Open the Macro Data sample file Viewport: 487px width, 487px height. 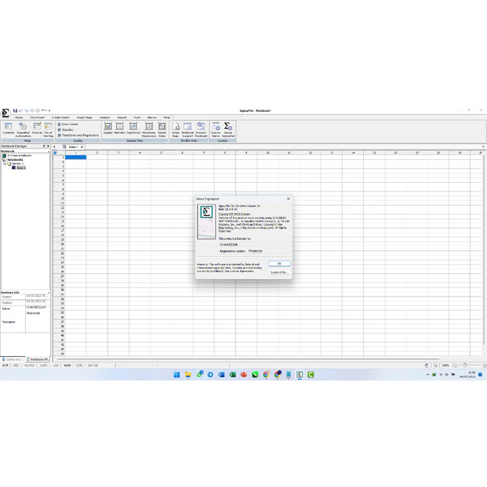coord(162,129)
